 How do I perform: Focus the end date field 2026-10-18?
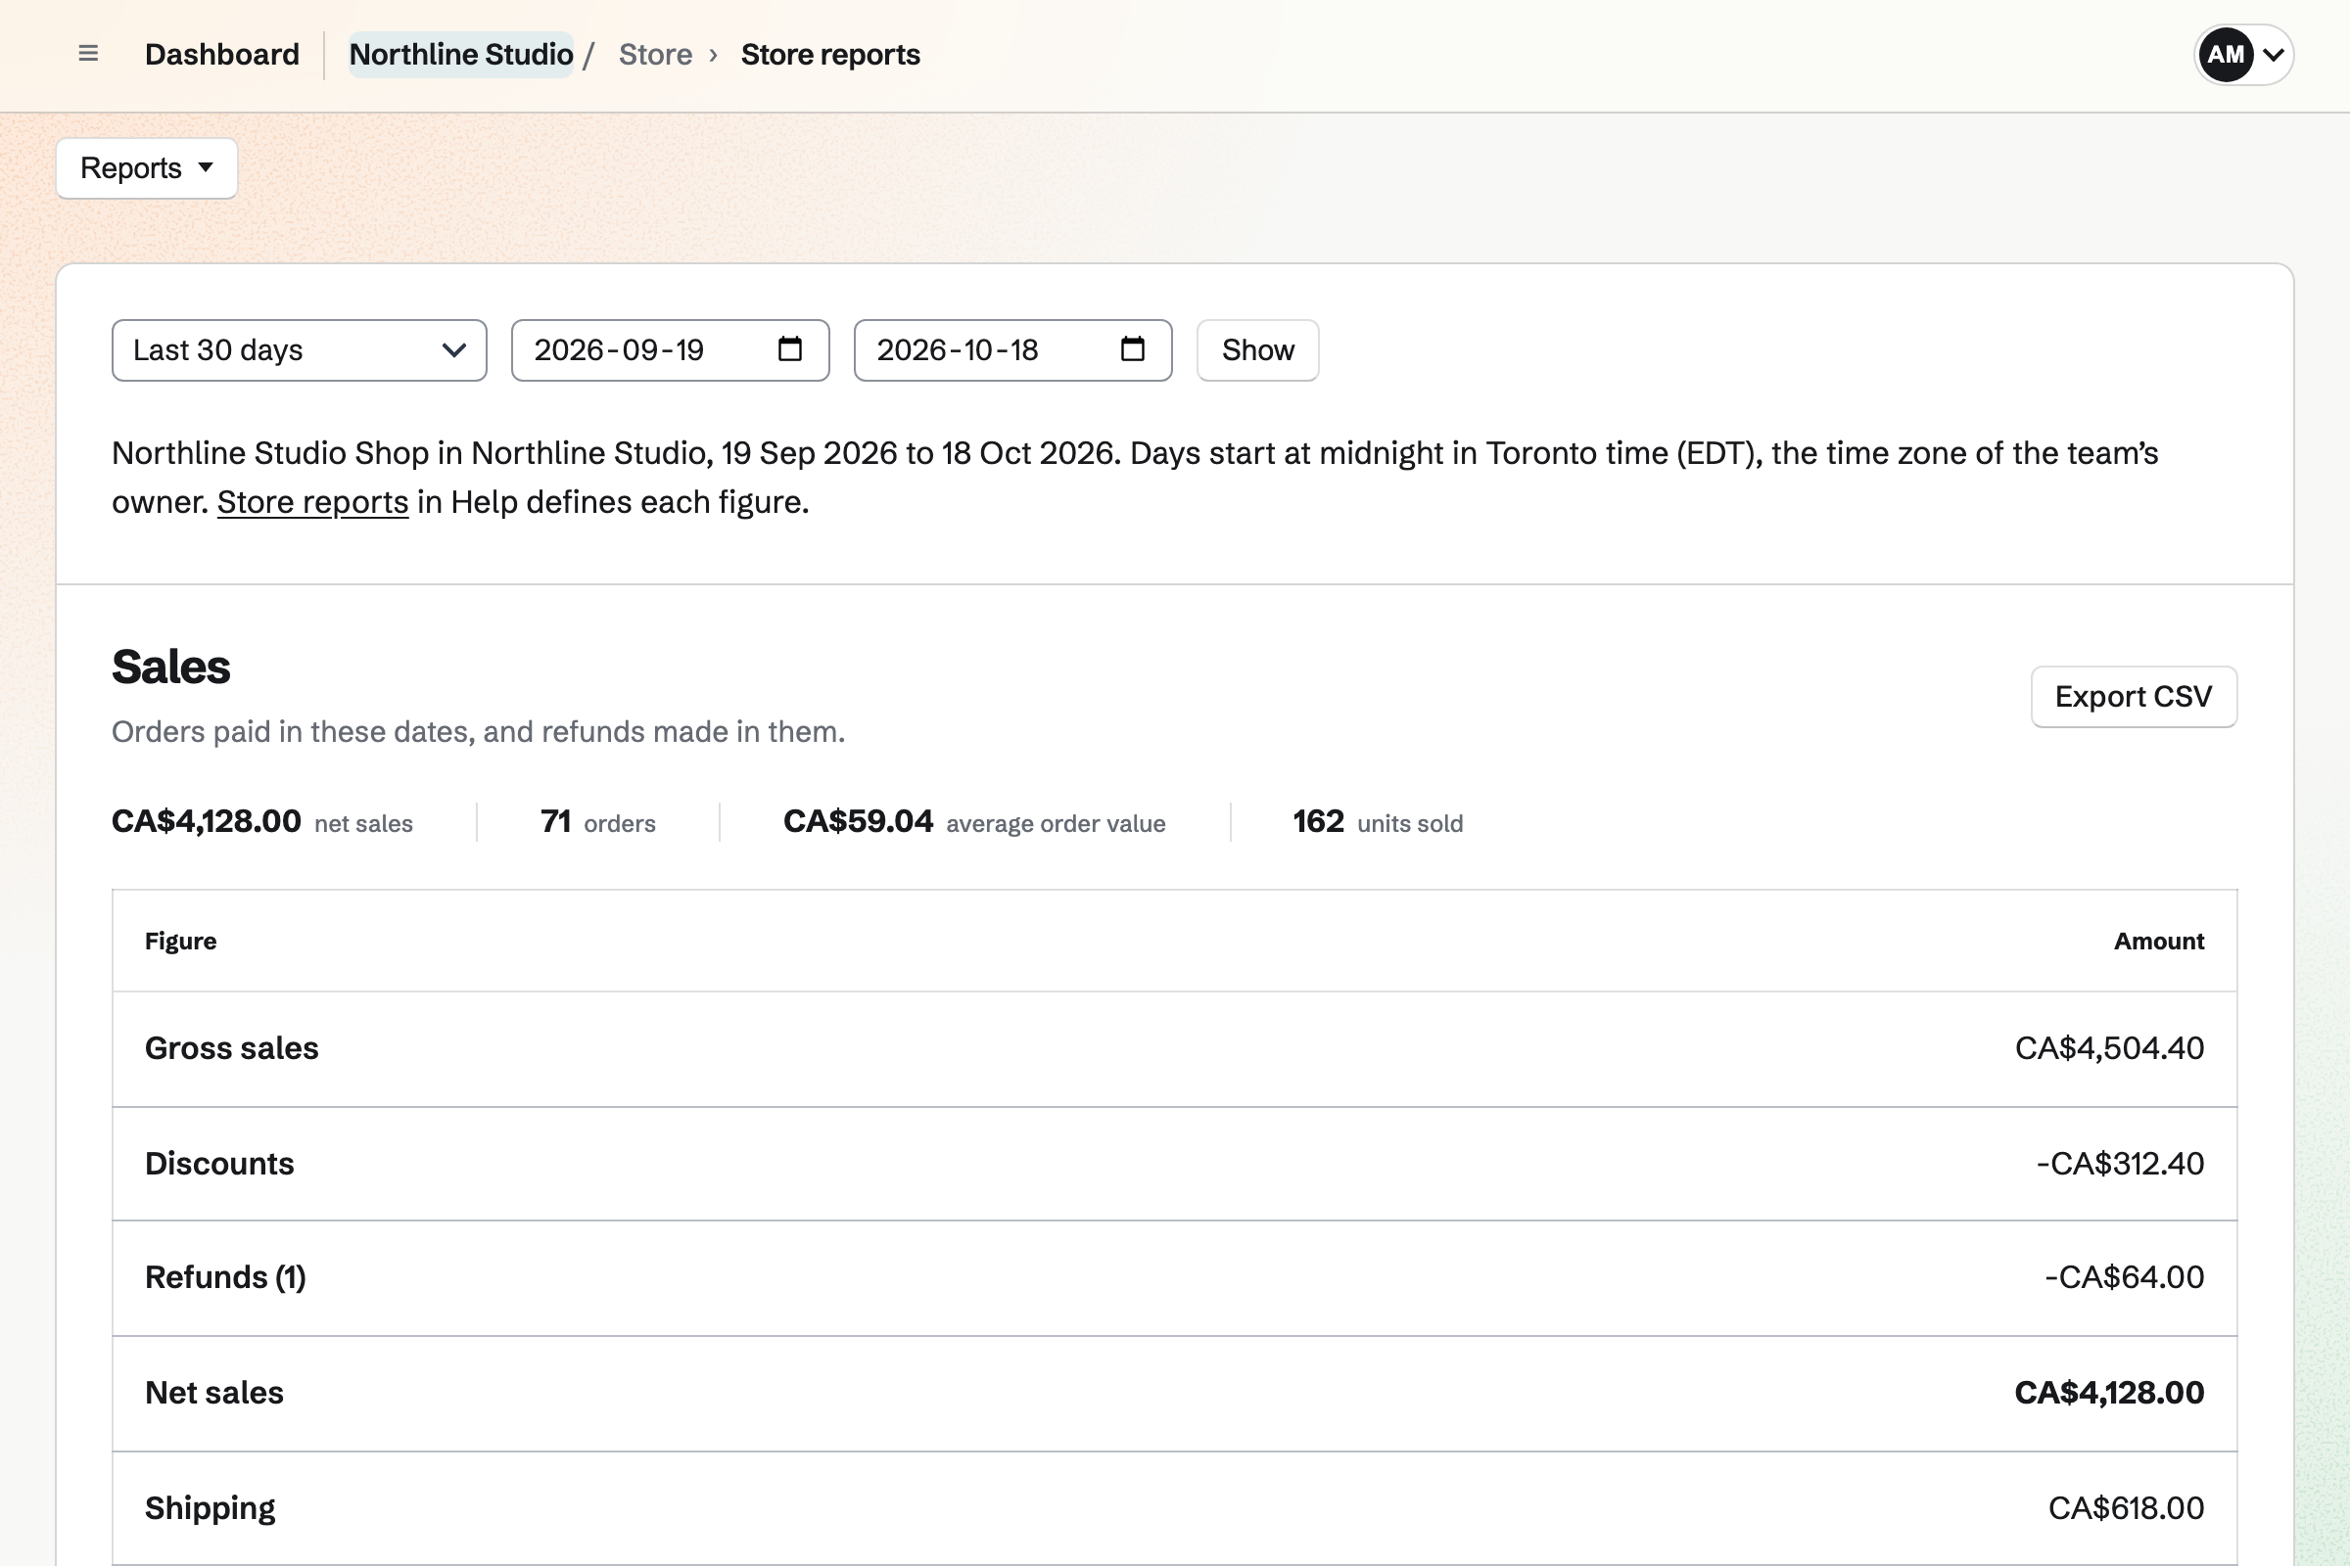tap(1012, 350)
